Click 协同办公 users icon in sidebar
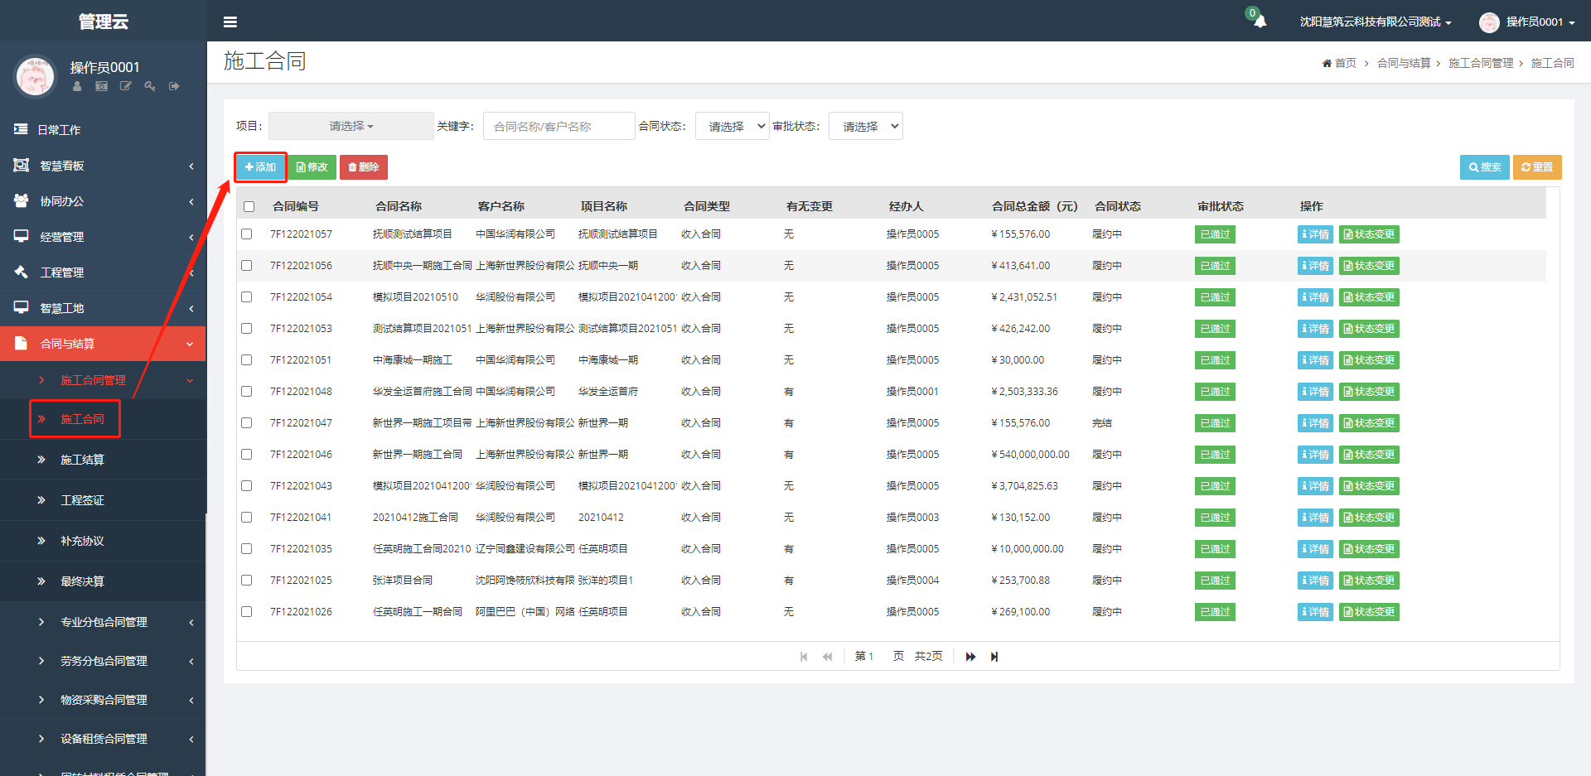Image resolution: width=1591 pixels, height=776 pixels. 21,200
